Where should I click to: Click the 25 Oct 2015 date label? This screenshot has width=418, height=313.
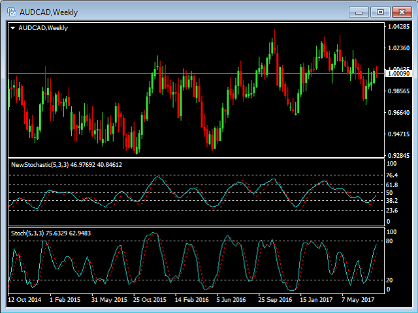point(150,300)
